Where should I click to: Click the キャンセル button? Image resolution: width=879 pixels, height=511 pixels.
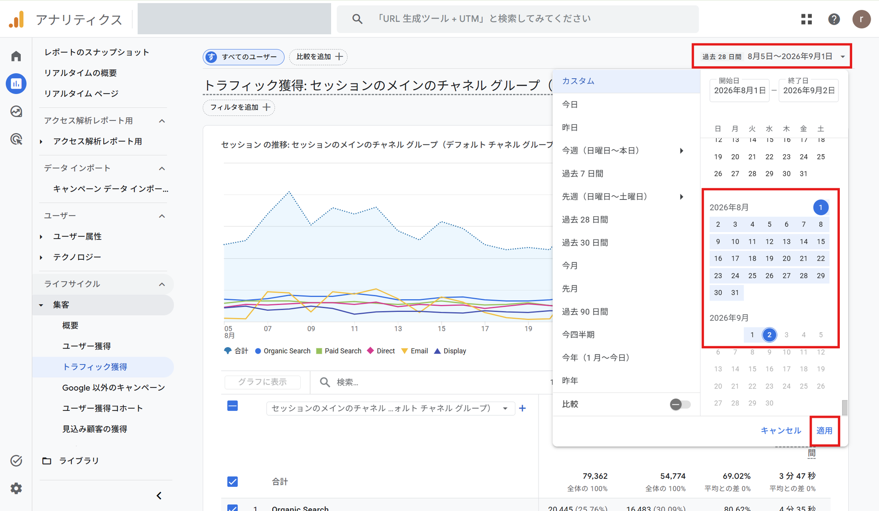point(781,431)
